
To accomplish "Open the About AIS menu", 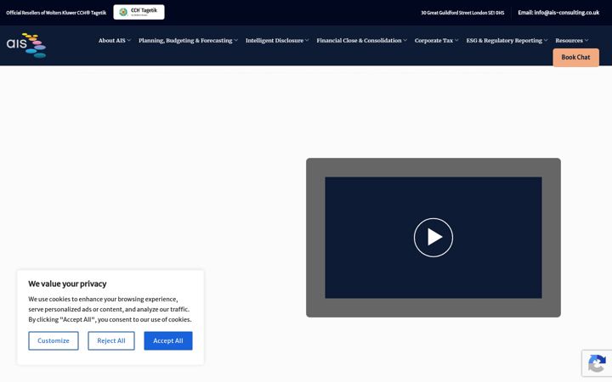I will 112,41.
